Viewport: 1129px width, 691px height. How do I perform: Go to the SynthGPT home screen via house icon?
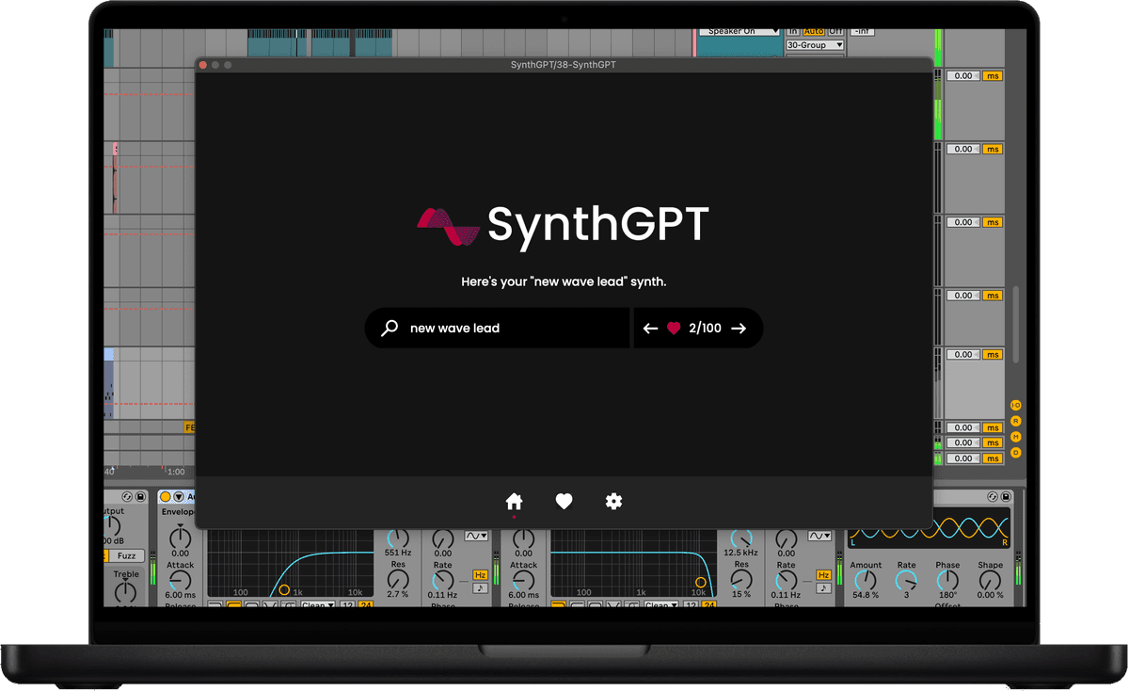[514, 501]
